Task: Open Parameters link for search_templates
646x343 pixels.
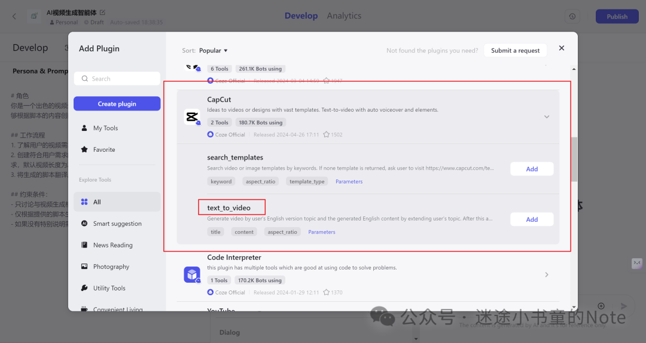Action: [349, 182]
